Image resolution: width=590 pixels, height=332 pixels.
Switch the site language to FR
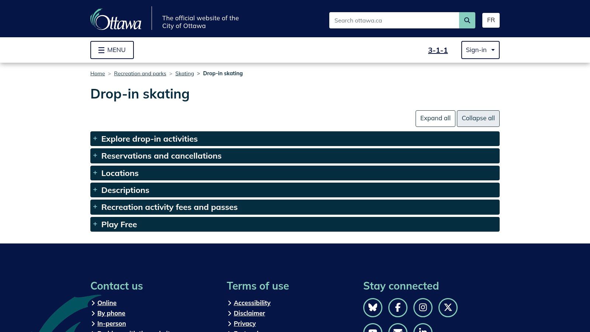(491, 20)
